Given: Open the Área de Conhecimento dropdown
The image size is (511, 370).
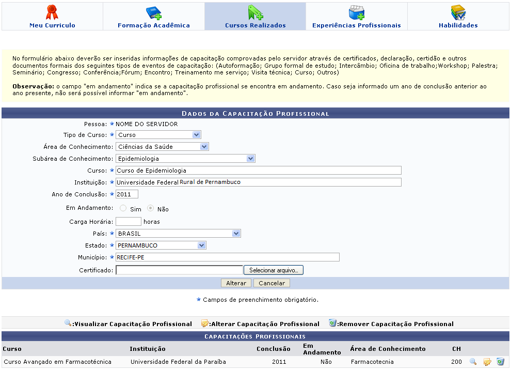Looking at the screenshot, I should (x=204, y=147).
